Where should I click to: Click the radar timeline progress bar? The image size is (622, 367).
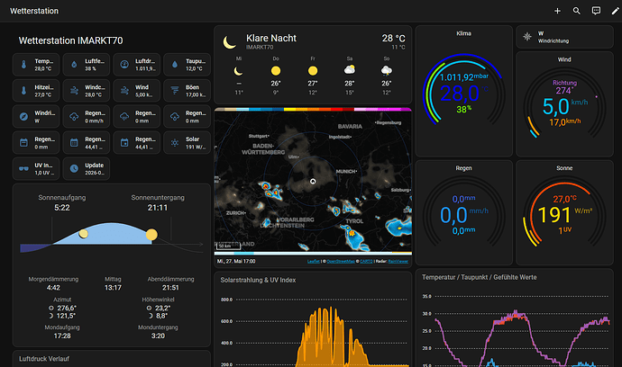pyautogui.click(x=313, y=254)
